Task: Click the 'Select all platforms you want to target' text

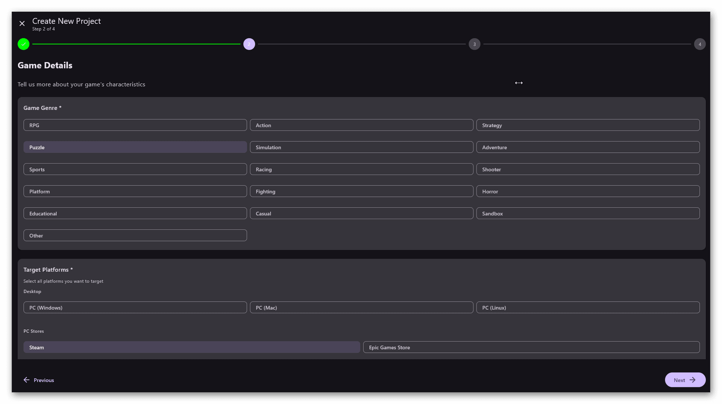Action: 63,281
